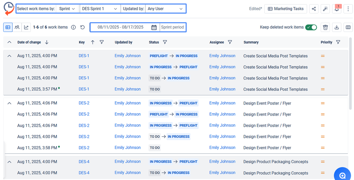
Task: Switch to the table list view icon
Action: (x=8, y=27)
